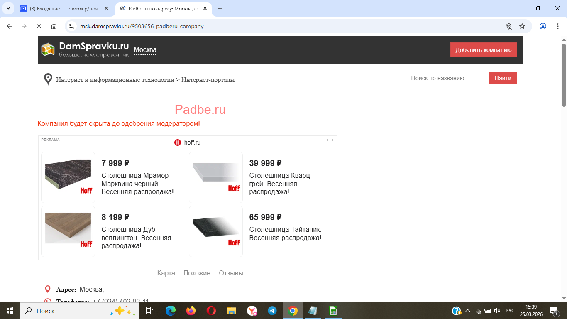Image resolution: width=567 pixels, height=319 pixels.
Task: Bookmark this page with the star
Action: click(522, 26)
